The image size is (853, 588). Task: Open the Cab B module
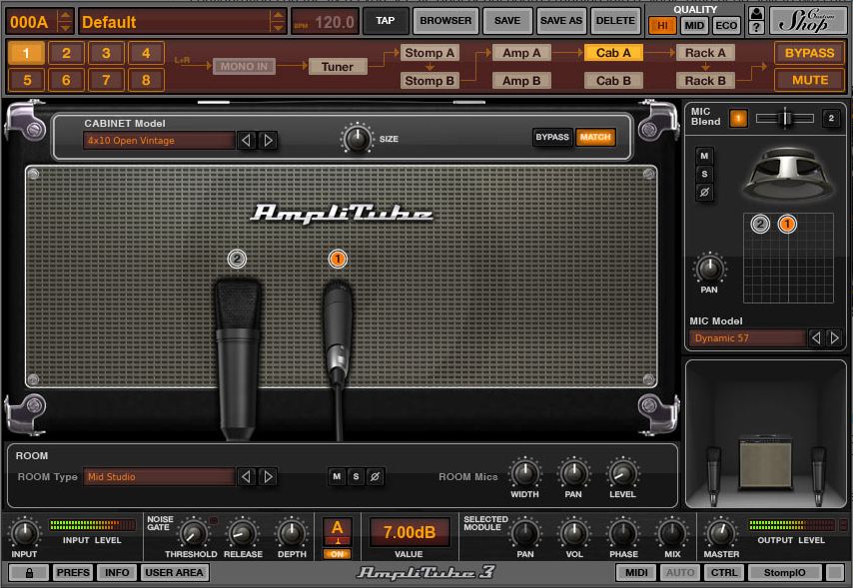click(x=613, y=81)
